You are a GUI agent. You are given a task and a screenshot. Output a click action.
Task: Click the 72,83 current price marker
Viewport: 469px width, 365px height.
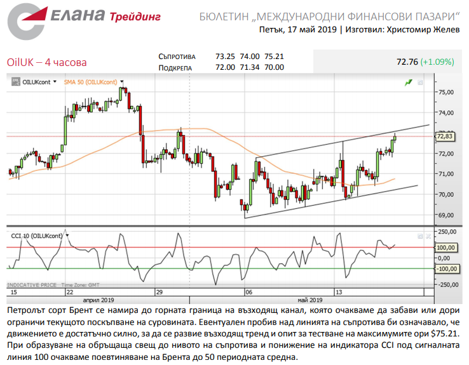click(445, 136)
